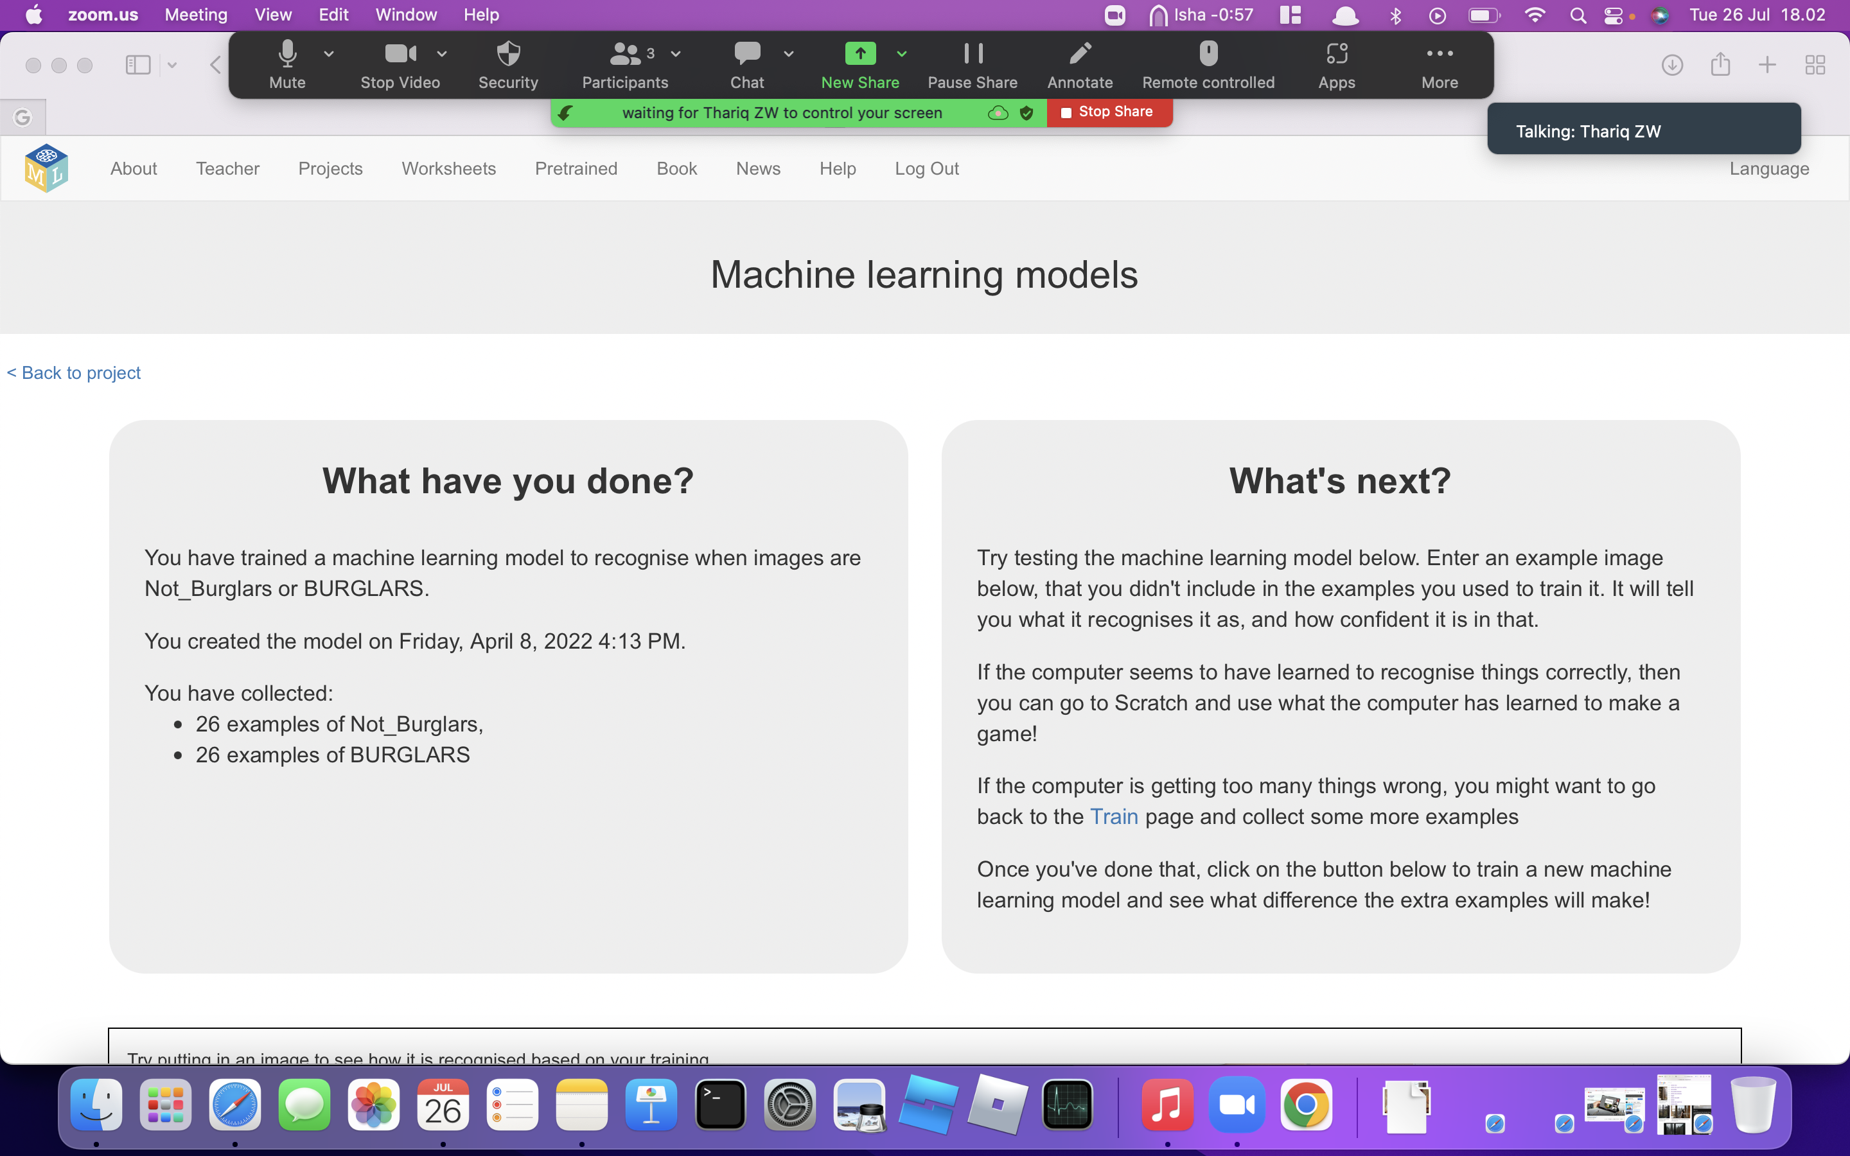Screen dimensions: 1850x1156
Task: Click the Train hyperlink
Action: click(x=1113, y=815)
